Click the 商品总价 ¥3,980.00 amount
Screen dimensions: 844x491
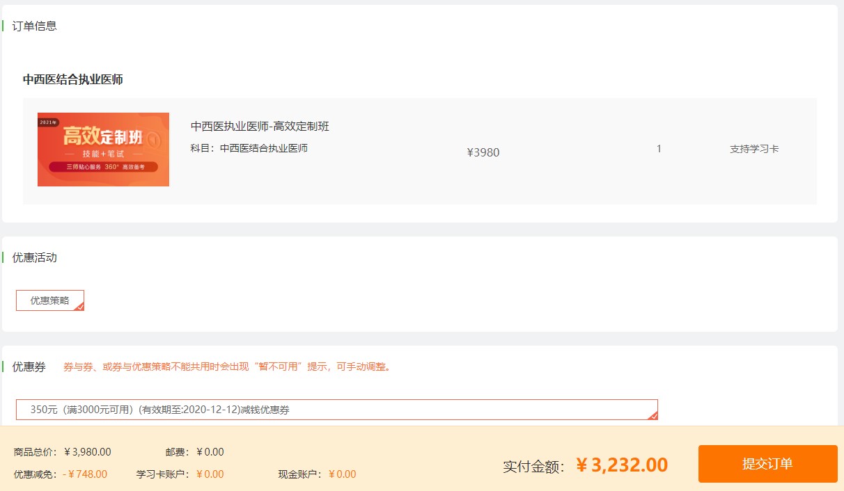88,452
